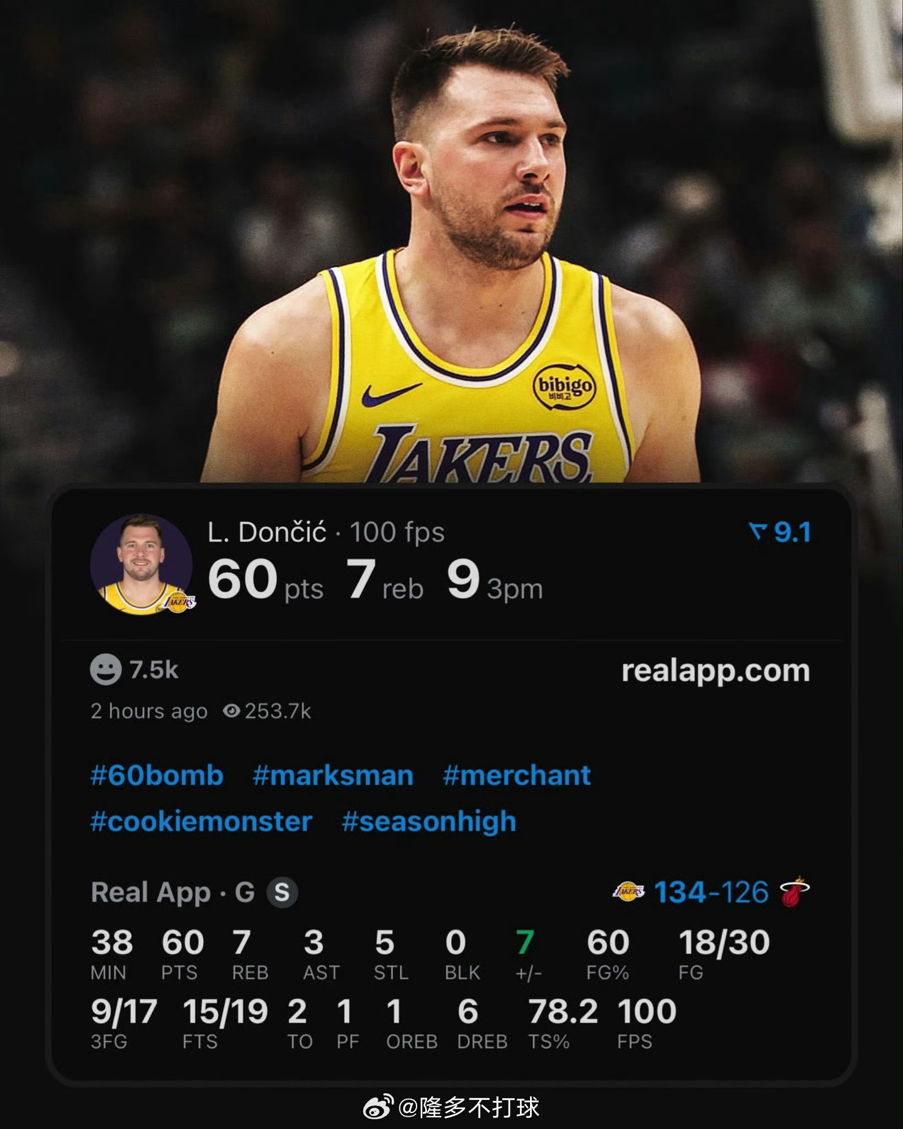Image resolution: width=903 pixels, height=1129 pixels.
Task: Click the Real App label
Action: (x=151, y=893)
